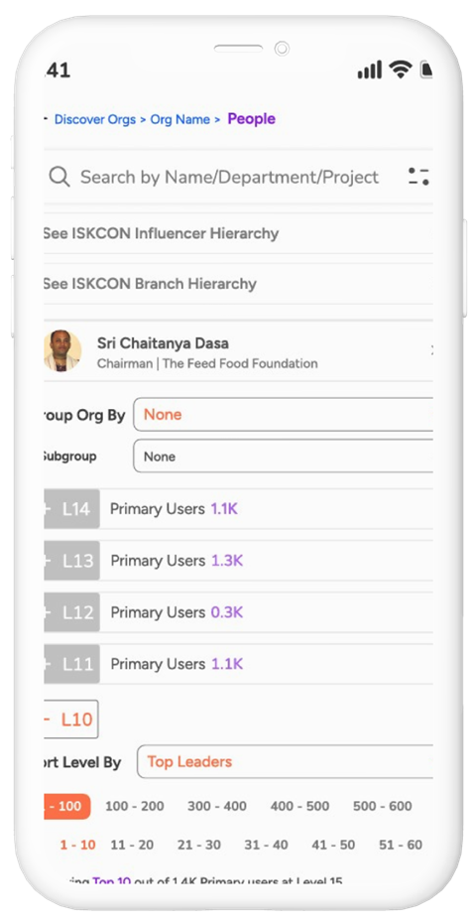Expand the L11 level row

tap(71, 664)
